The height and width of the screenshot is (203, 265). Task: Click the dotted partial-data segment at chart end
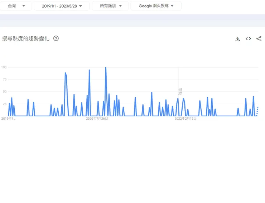(x=257, y=111)
